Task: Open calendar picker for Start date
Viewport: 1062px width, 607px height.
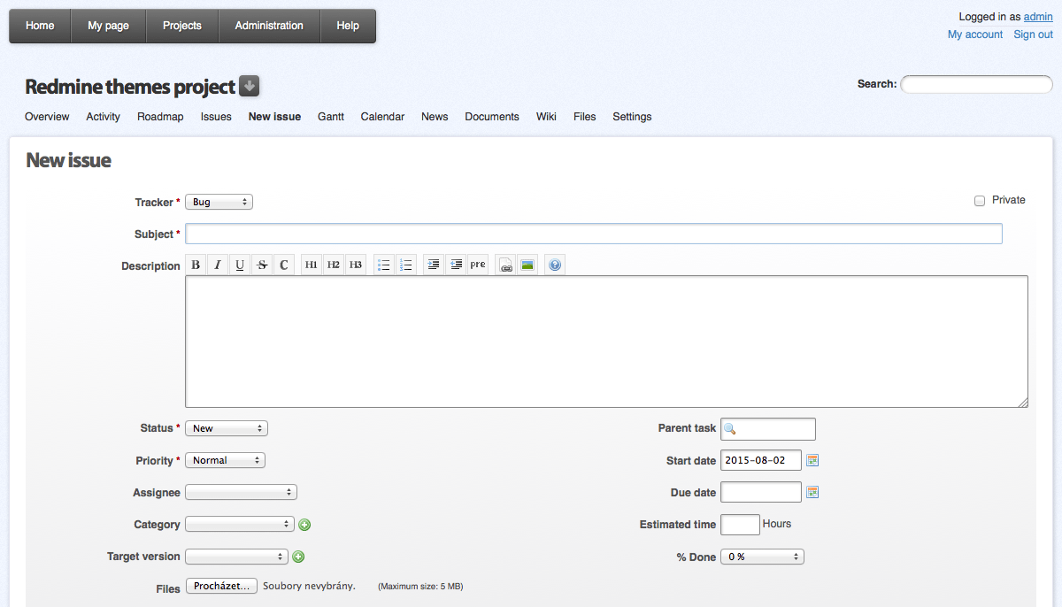Action: (x=812, y=460)
